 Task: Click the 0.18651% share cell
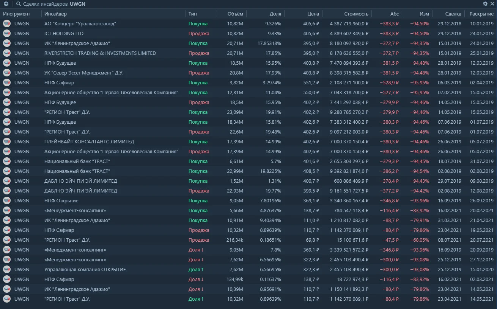coord(271,240)
